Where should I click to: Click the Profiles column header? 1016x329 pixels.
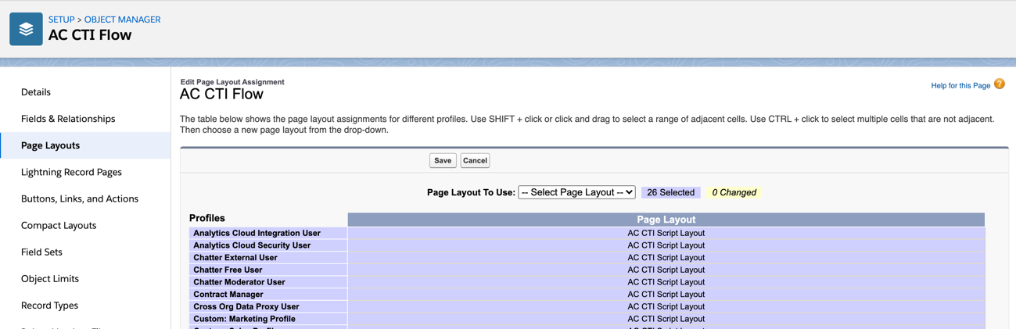tap(207, 218)
